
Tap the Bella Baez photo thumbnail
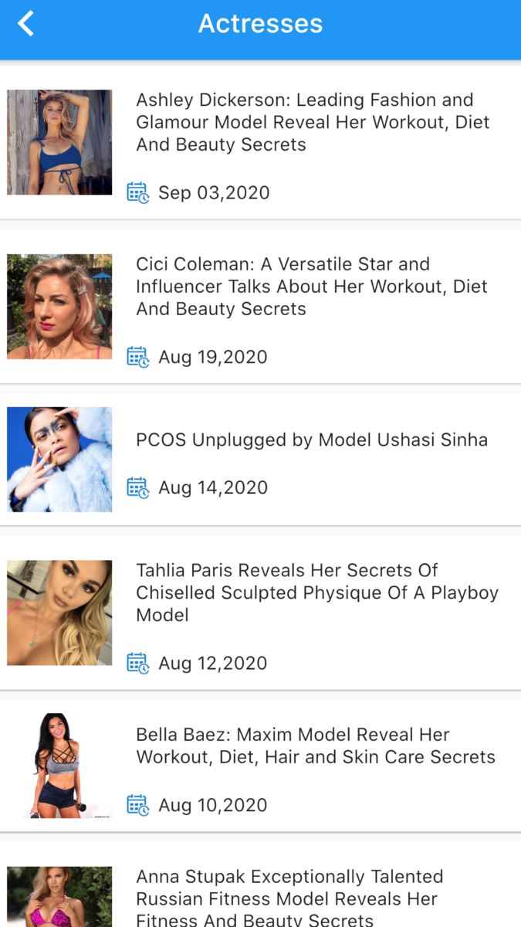pyautogui.click(x=59, y=766)
